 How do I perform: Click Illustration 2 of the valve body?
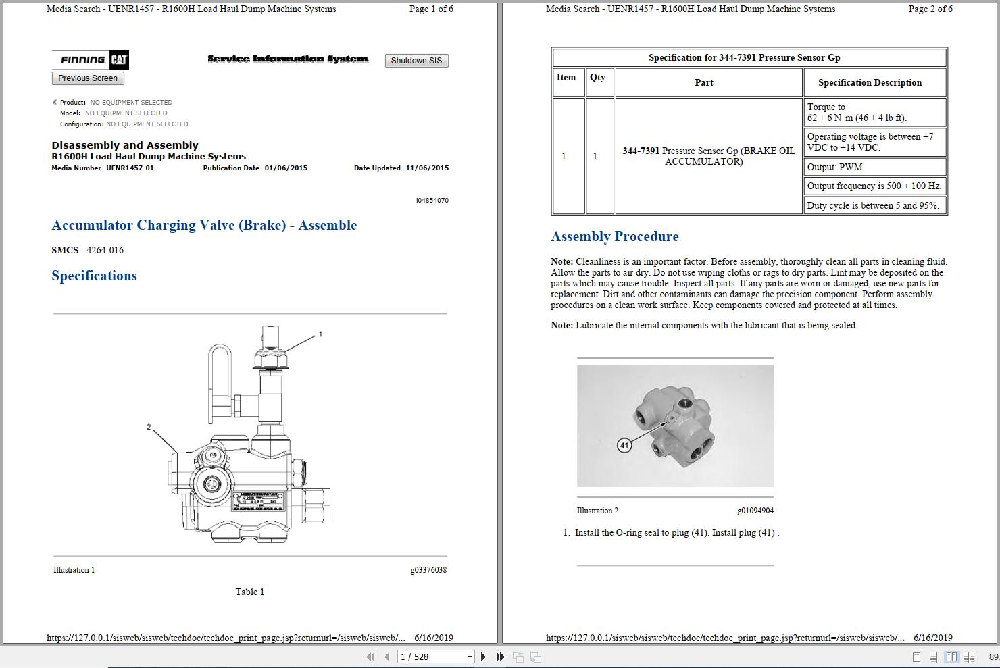tap(676, 426)
